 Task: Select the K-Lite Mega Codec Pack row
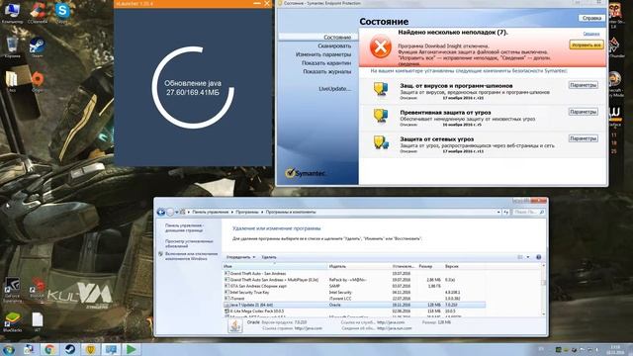354,311
